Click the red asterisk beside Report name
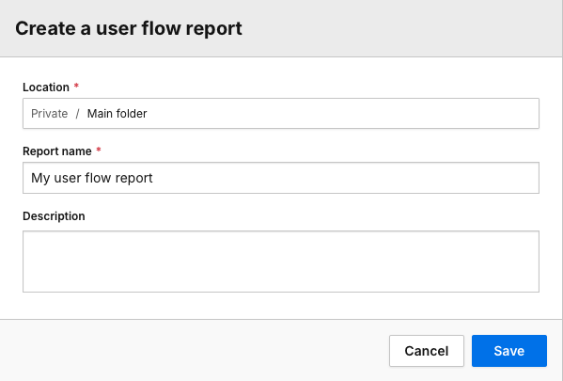The image size is (563, 381). pyautogui.click(x=99, y=150)
